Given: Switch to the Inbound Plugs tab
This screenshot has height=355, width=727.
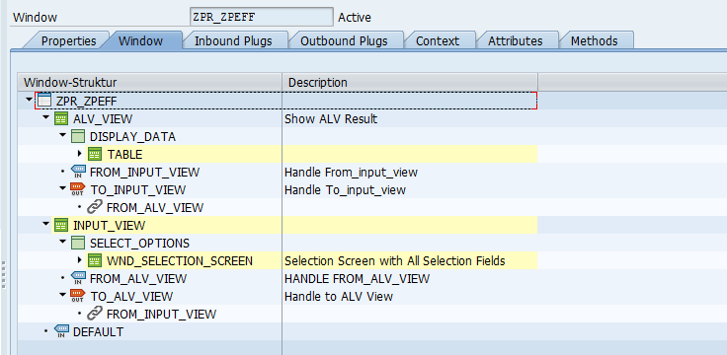Looking at the screenshot, I should [233, 40].
